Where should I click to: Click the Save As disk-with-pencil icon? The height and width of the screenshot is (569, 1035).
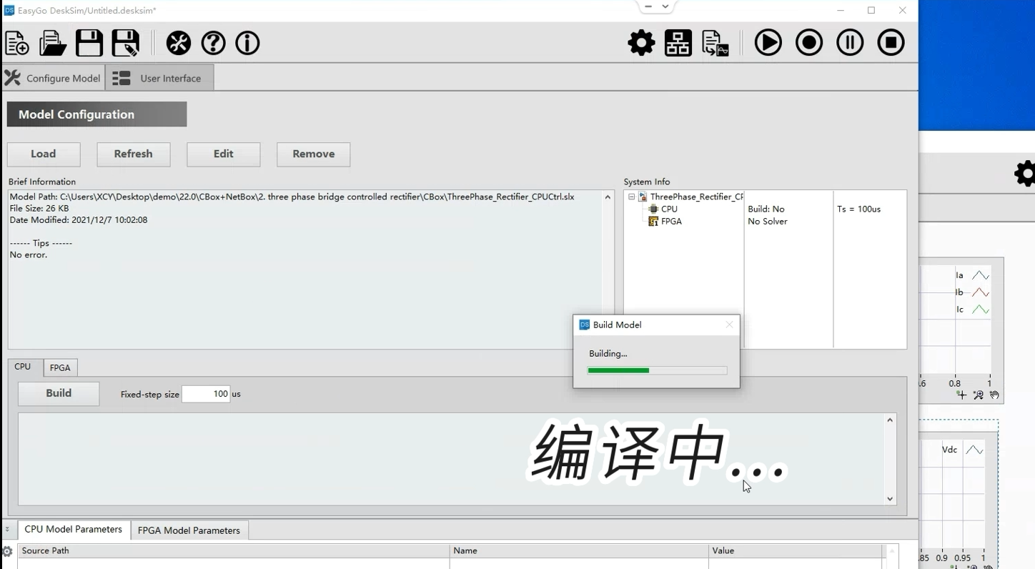pyautogui.click(x=126, y=43)
